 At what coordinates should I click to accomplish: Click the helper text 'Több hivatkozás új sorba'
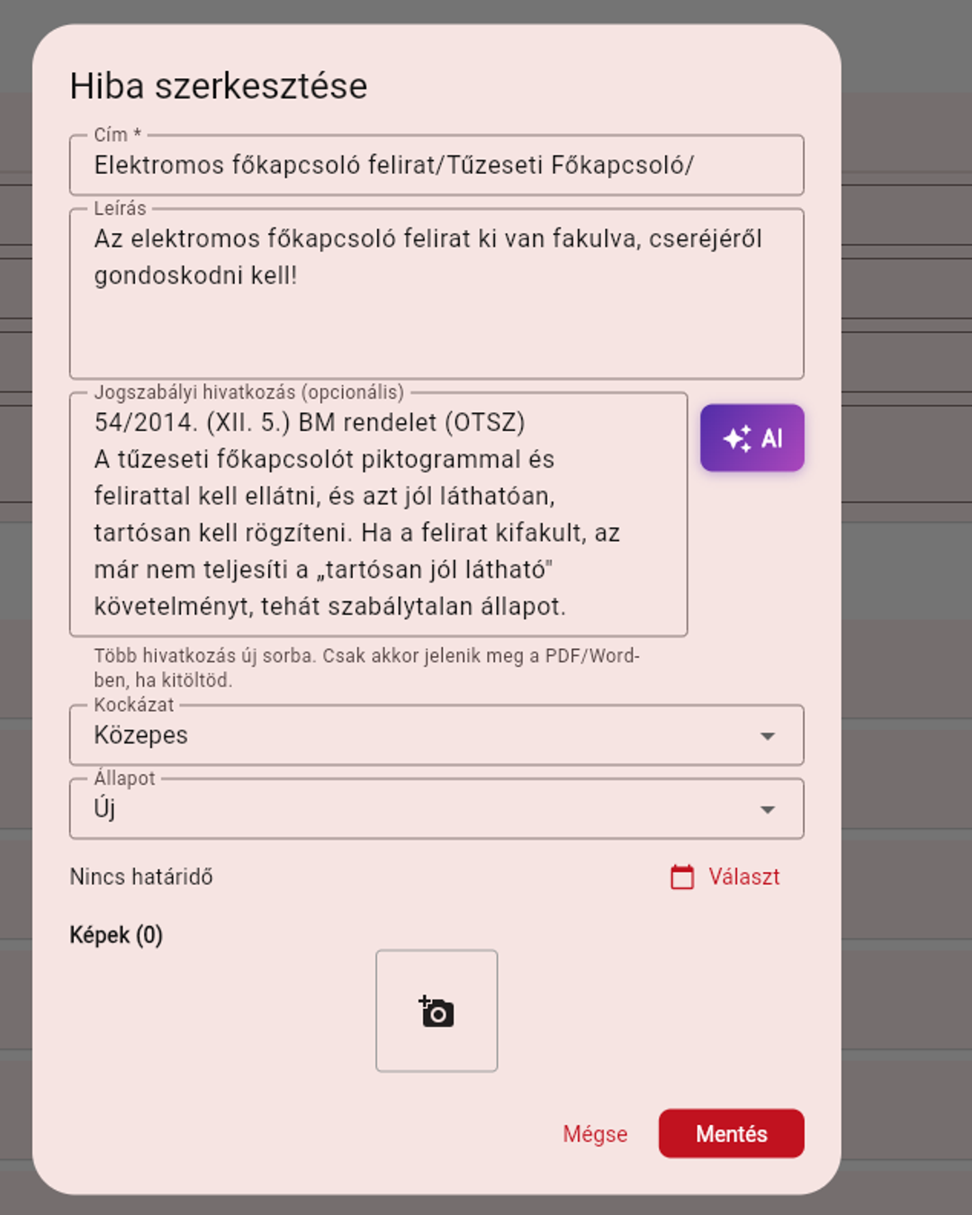[x=204, y=656]
